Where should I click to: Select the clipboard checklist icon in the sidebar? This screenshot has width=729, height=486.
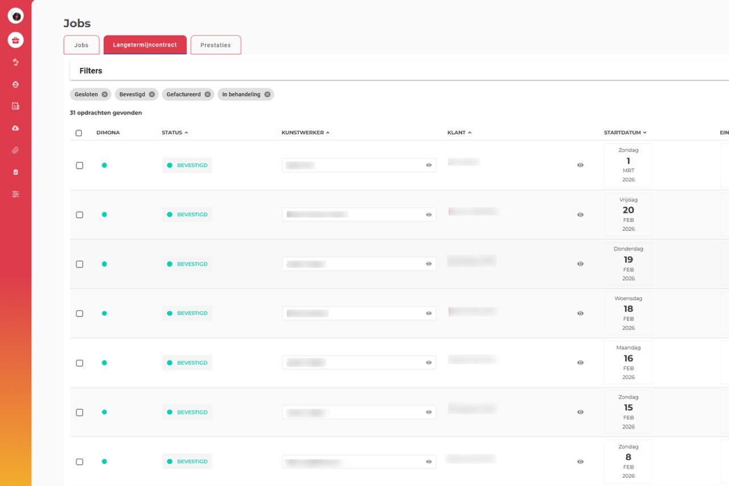15,171
